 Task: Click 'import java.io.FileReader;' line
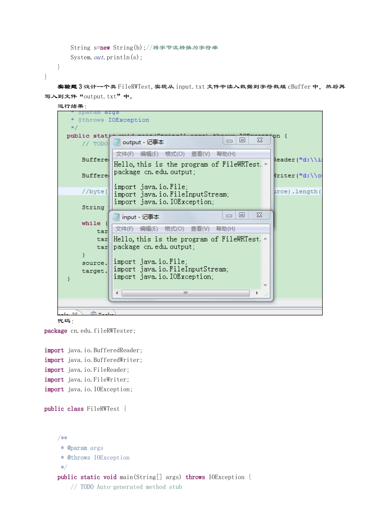(87, 370)
